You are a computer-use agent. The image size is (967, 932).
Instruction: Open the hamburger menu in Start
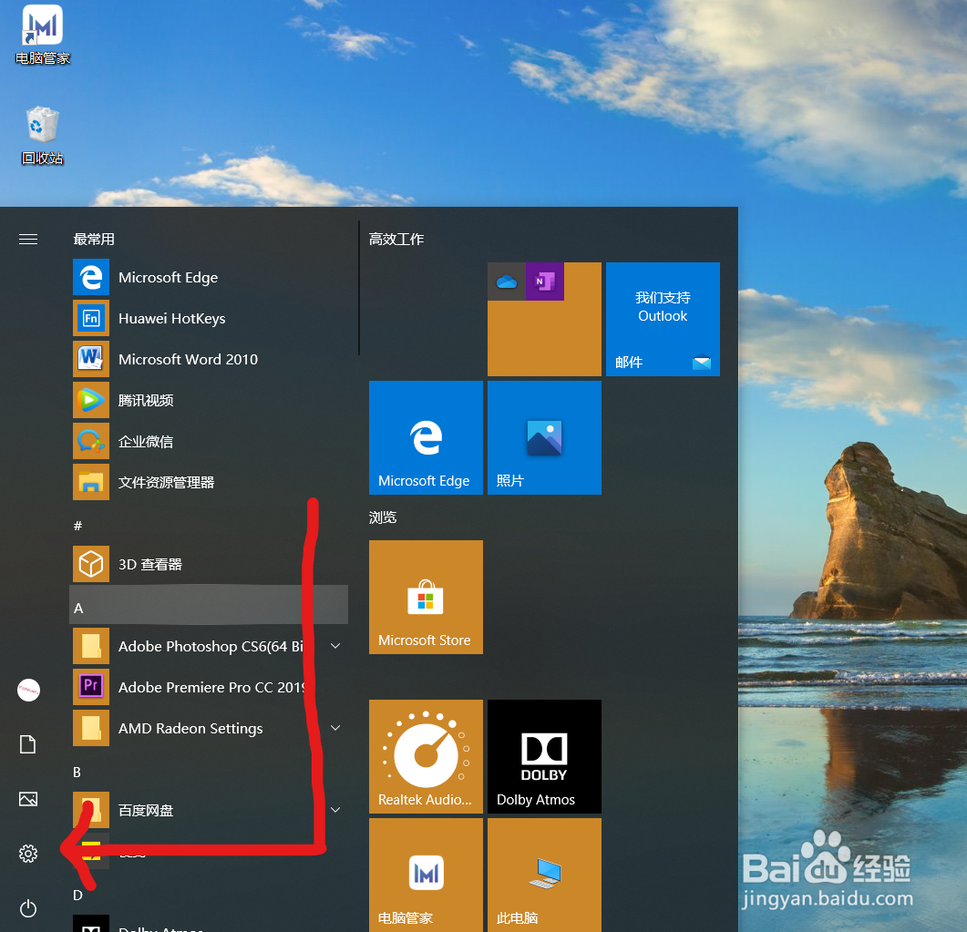coord(27,240)
